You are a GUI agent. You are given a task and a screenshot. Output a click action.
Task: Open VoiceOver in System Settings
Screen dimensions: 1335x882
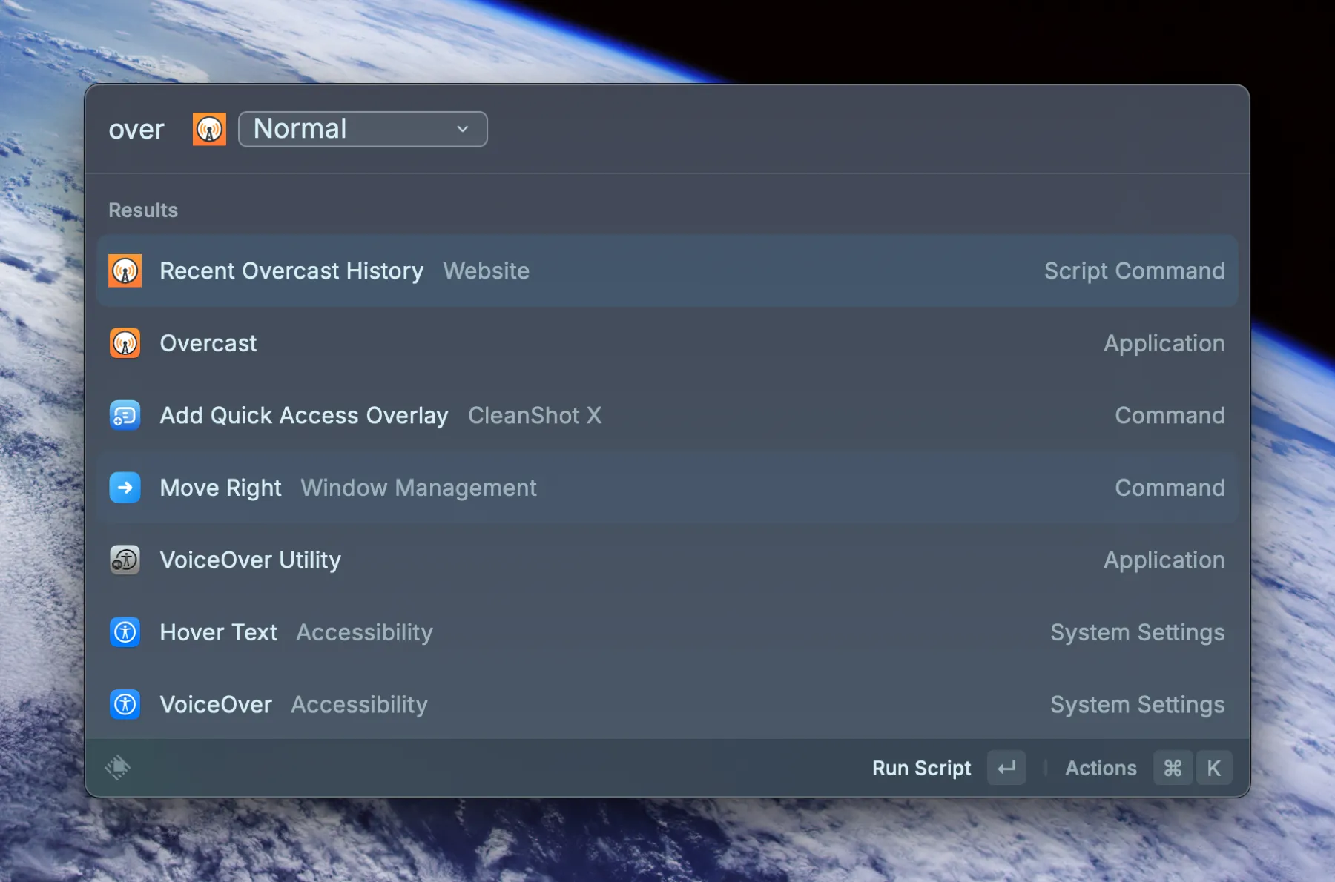click(216, 704)
